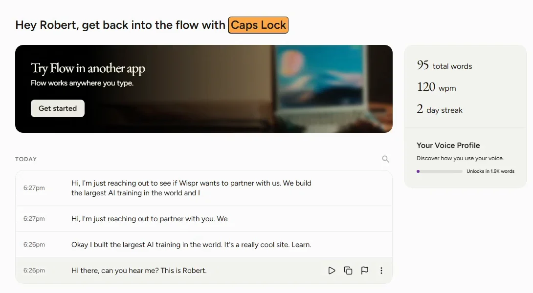Copy the 'Hi there, can you hear me' transcript
533x293 pixels.
pyautogui.click(x=348, y=271)
